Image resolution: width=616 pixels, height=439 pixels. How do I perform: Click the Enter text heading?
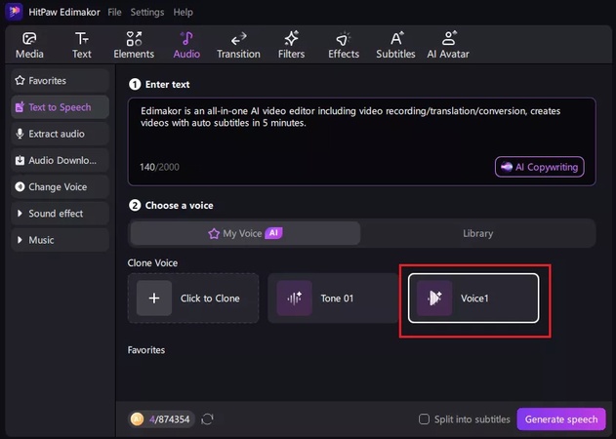pyautogui.click(x=167, y=85)
